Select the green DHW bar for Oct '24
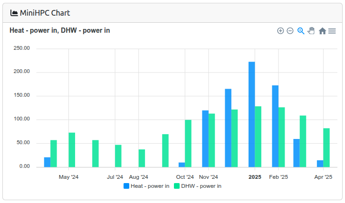This screenshot has height=203, width=345. point(188,143)
